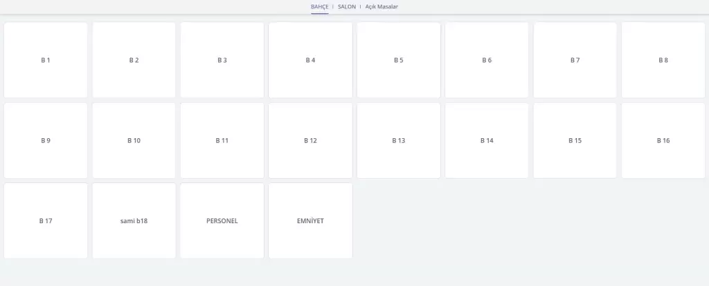This screenshot has width=709, height=286.
Task: Switch to the SALON tab
Action: tap(347, 7)
